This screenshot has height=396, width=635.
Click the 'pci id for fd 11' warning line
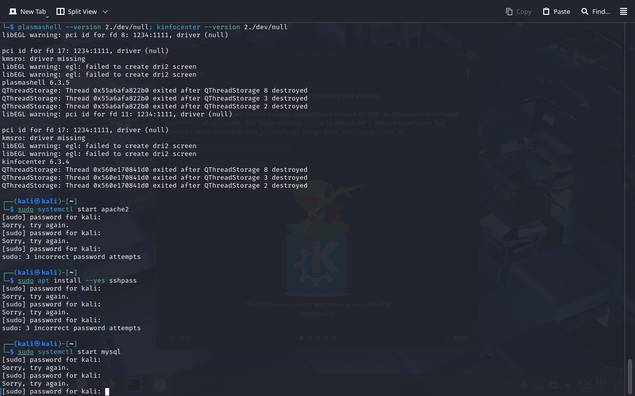pos(117,114)
